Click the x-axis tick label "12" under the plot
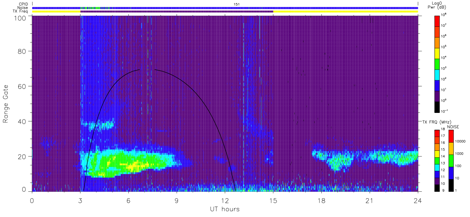 (x=225, y=201)
